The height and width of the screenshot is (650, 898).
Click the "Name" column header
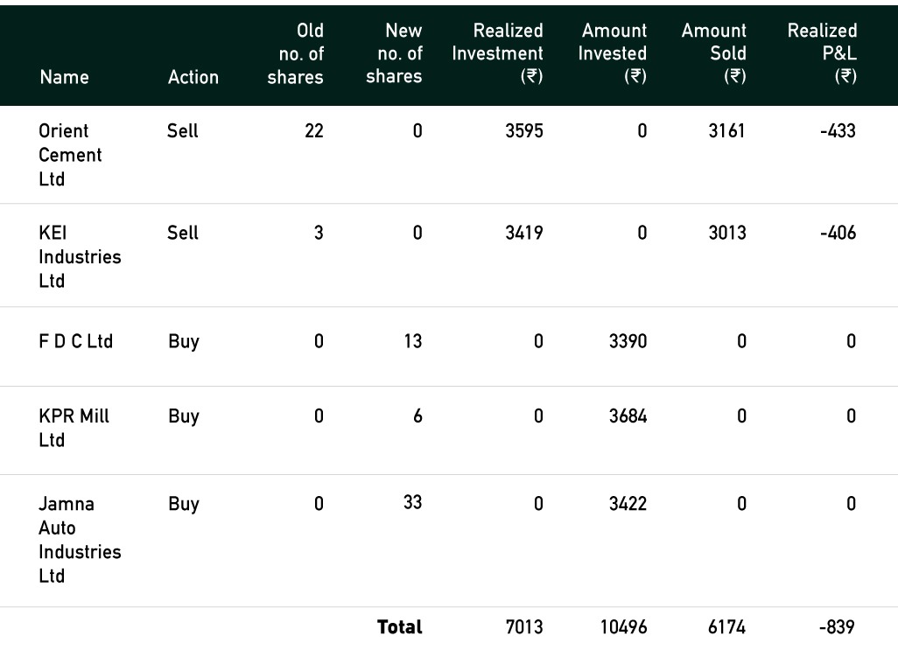tap(64, 77)
